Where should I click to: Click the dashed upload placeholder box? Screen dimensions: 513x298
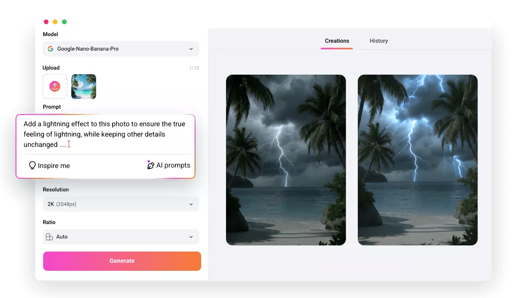click(55, 86)
